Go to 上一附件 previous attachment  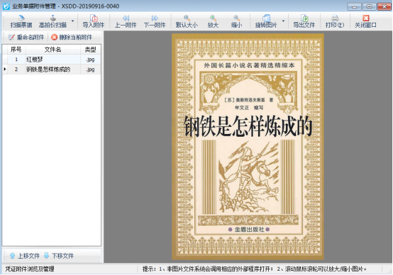point(126,21)
